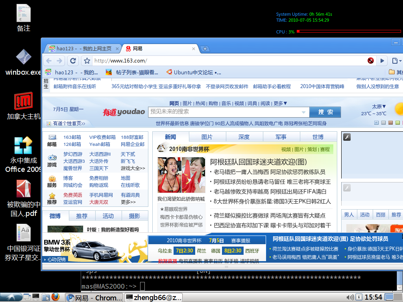Select the green page theme swatch
The image size is (403, 302).
click(397, 123)
